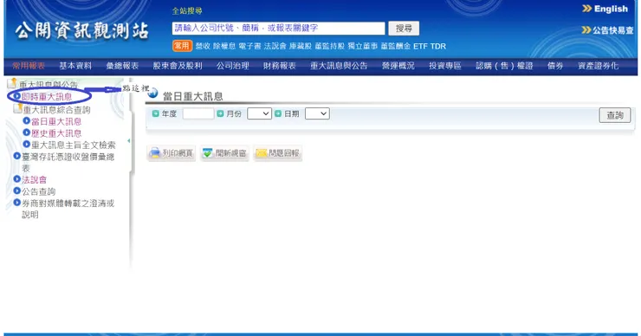Click the 開新視窗 button
The height and width of the screenshot is (336, 641).
click(x=224, y=153)
